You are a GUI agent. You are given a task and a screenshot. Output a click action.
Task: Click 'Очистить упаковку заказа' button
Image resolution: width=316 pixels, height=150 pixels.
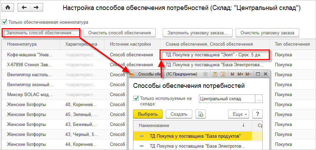click(x=267, y=33)
